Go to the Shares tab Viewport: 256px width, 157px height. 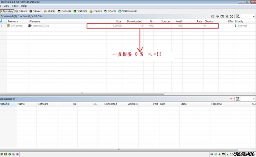point(50,11)
